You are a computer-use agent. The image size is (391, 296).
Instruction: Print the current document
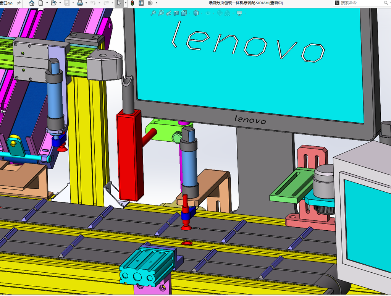coord(80,3)
